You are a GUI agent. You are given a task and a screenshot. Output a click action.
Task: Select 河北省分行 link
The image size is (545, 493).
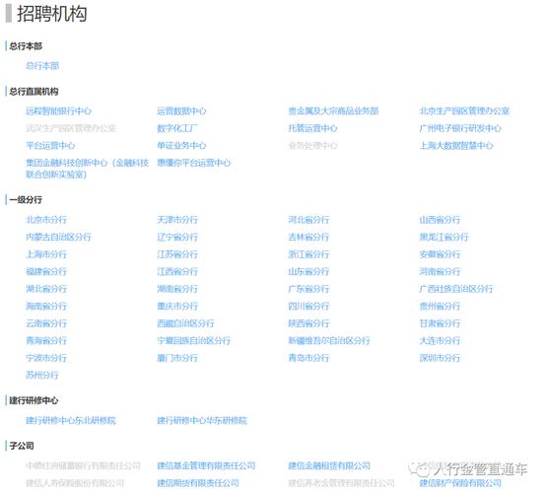308,220
